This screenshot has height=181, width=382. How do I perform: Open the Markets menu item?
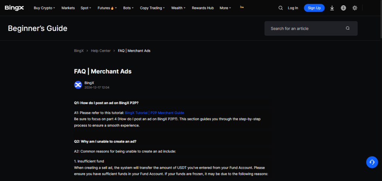click(x=68, y=8)
